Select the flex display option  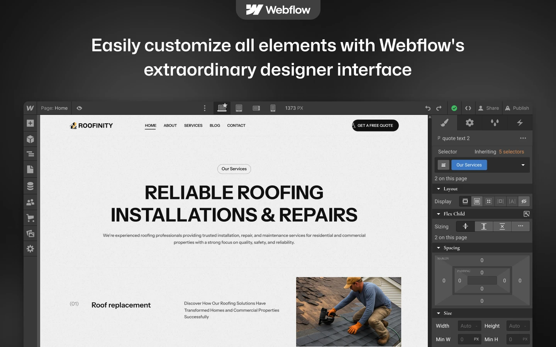(477, 201)
